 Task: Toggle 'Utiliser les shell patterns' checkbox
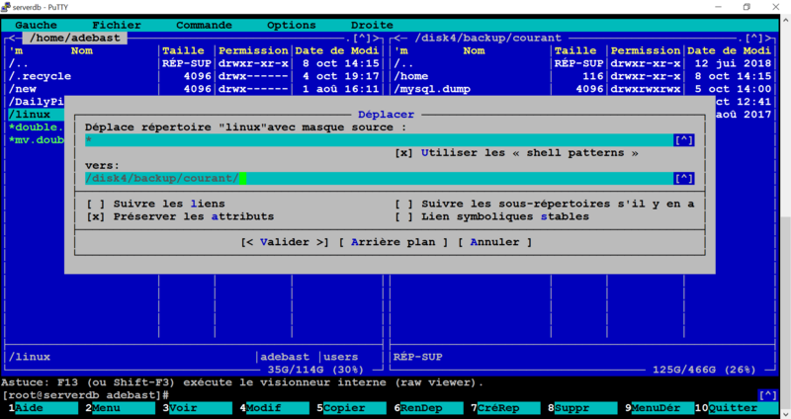(403, 153)
